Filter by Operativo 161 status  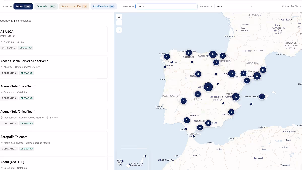tap(46, 6)
